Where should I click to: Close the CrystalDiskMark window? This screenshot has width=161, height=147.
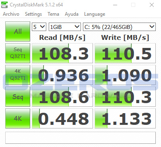152,5
